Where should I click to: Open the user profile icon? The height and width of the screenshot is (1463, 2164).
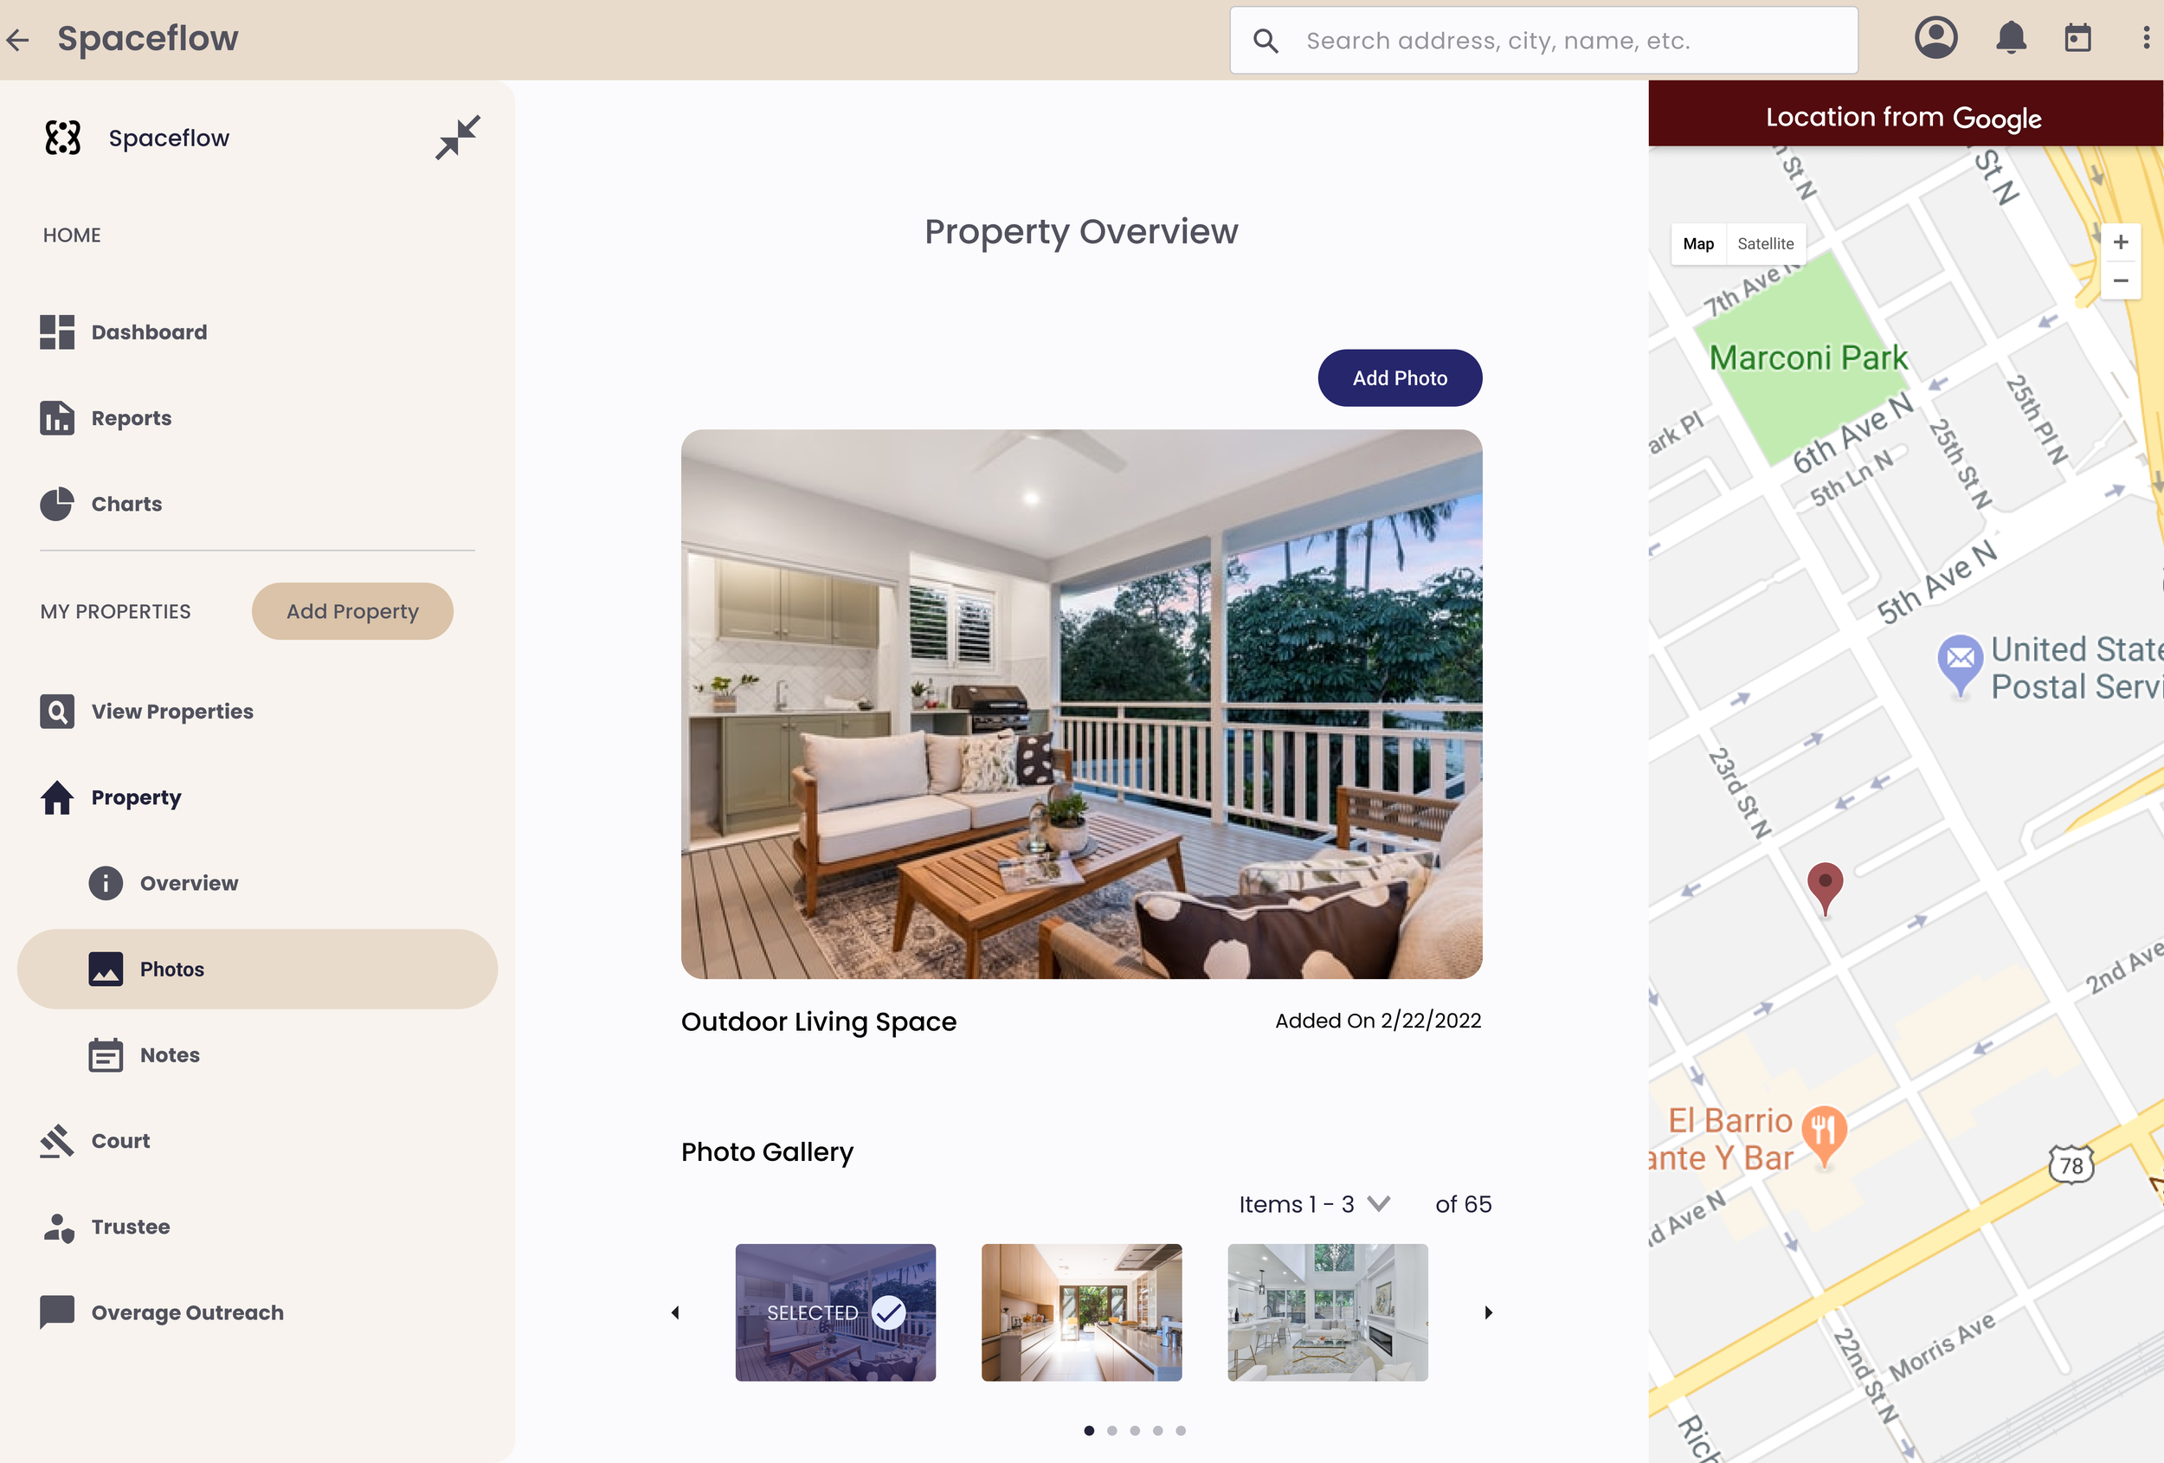[1935, 38]
